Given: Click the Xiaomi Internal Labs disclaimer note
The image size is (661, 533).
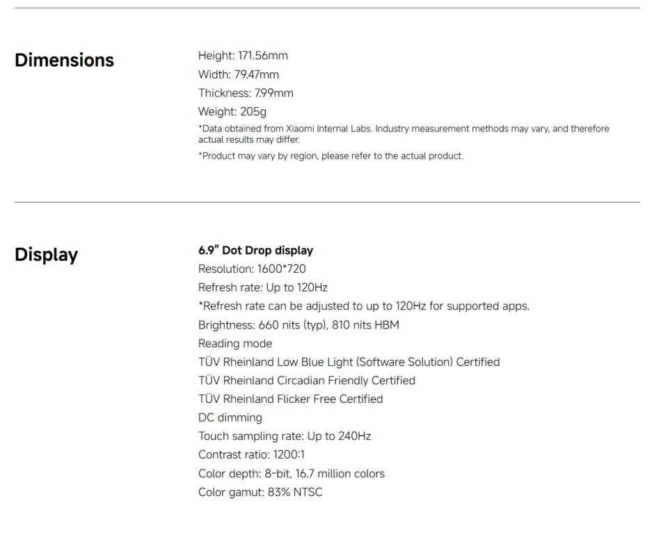Looking at the screenshot, I should tap(404, 134).
